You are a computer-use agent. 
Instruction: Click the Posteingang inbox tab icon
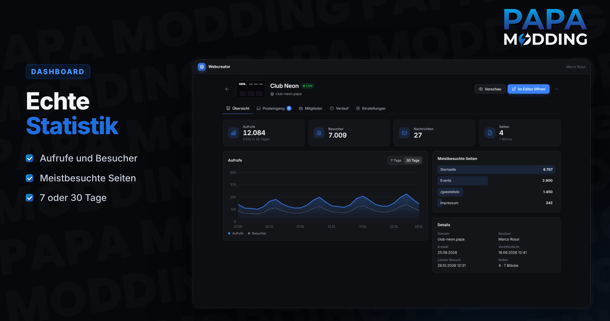point(258,108)
